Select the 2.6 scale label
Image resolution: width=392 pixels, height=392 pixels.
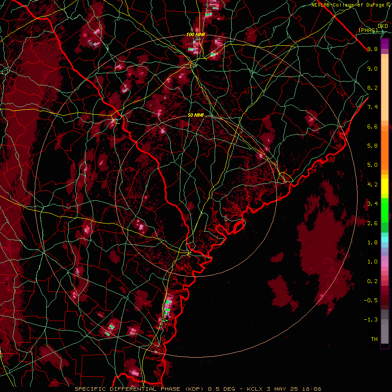372,223
